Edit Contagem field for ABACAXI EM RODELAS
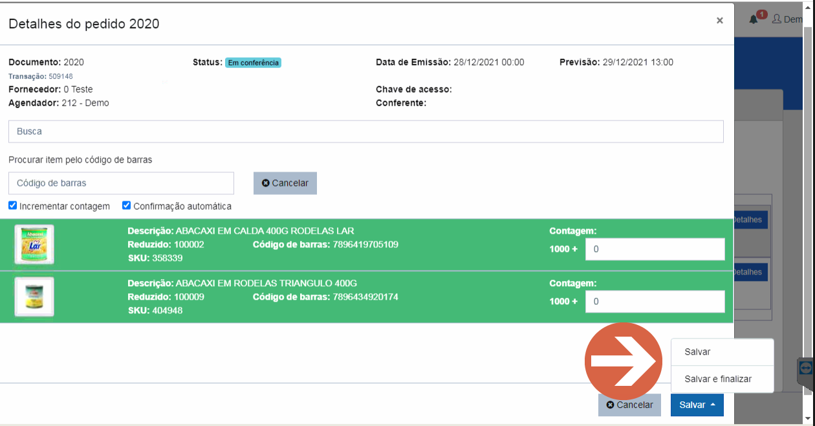The width and height of the screenshot is (815, 426). (x=655, y=302)
